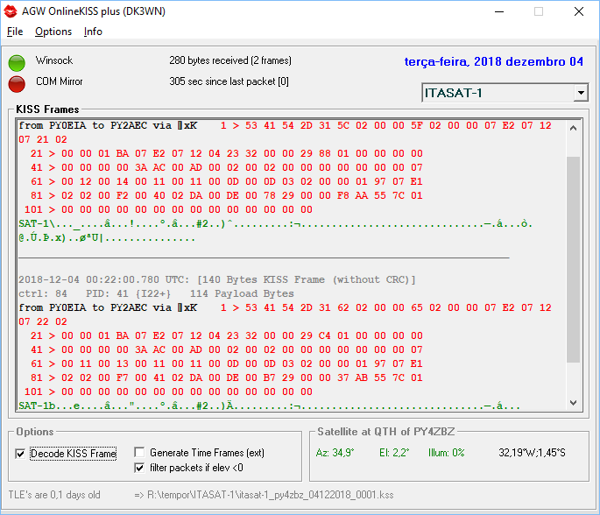This screenshot has height=515, width=600.
Task: Click the green ASCII line starting SAT-1b
Action: click(270, 406)
